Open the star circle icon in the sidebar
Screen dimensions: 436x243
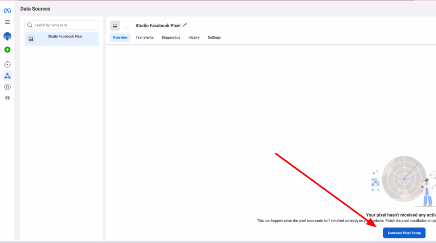click(7, 87)
